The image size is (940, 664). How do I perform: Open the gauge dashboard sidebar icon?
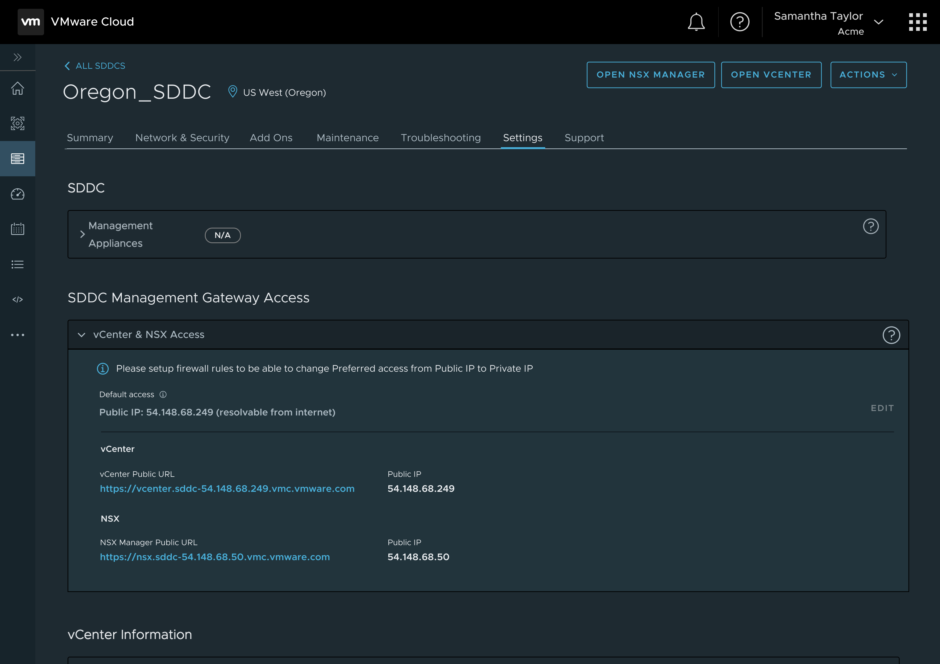[x=17, y=194]
